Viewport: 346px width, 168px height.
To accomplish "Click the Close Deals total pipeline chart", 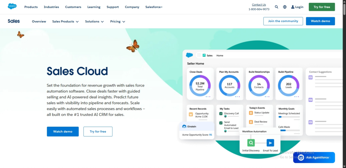I will click(200, 86).
